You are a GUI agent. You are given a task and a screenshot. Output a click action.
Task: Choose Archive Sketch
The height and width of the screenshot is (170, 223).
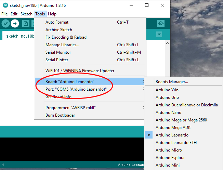[90, 30]
